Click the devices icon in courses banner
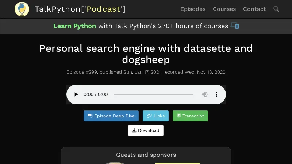 (235, 26)
